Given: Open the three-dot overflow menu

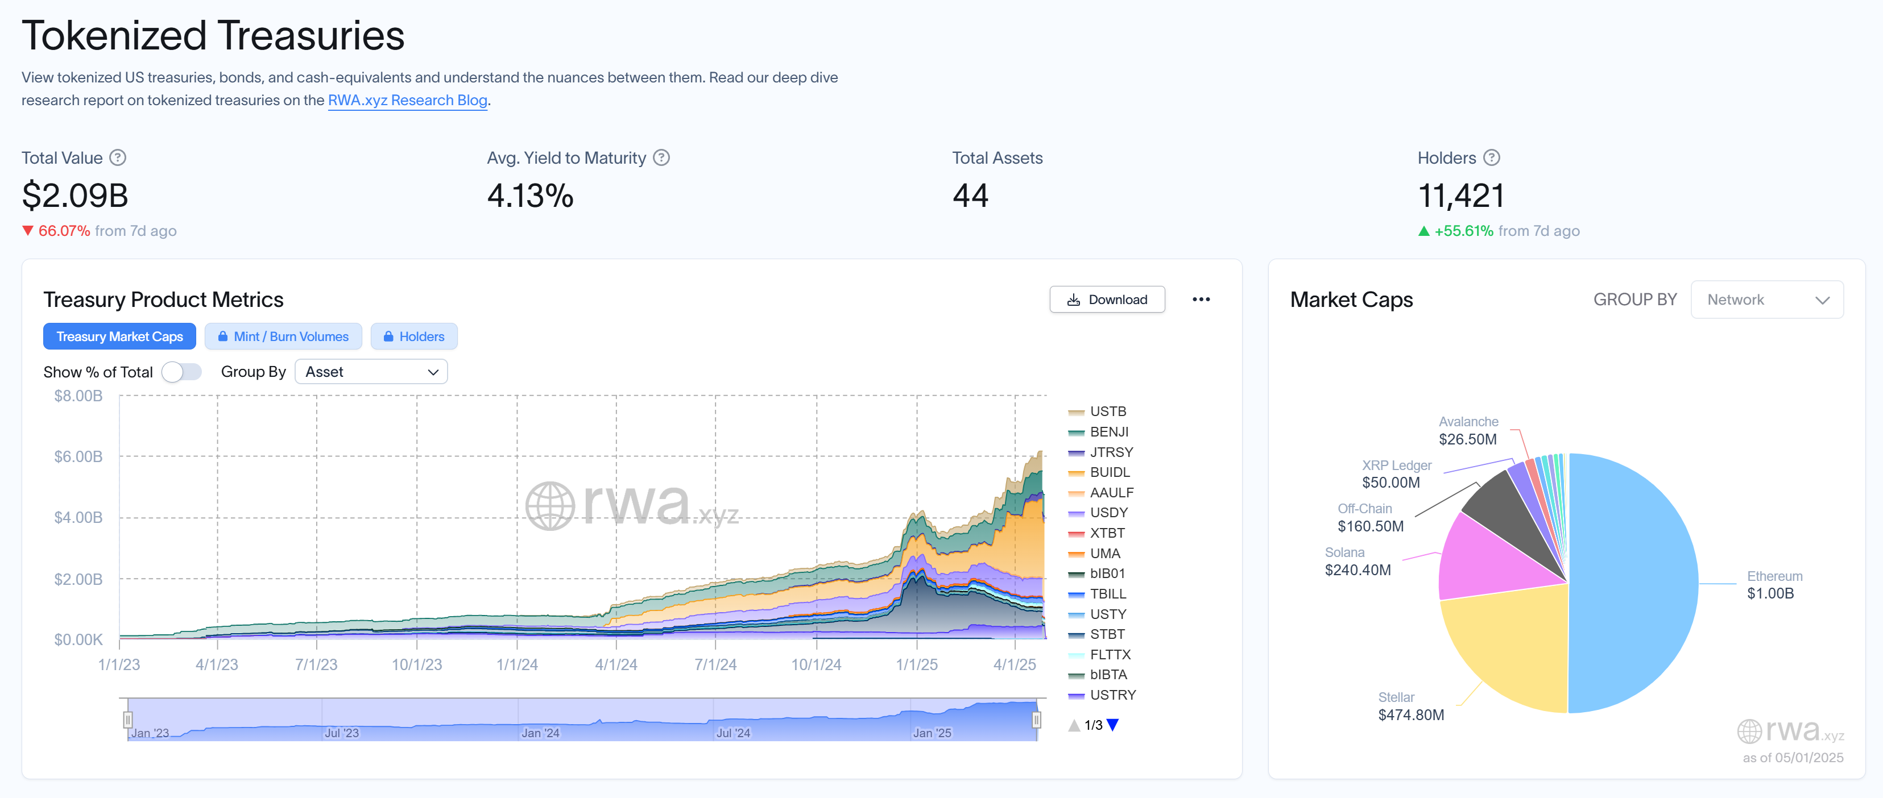Looking at the screenshot, I should tap(1201, 300).
